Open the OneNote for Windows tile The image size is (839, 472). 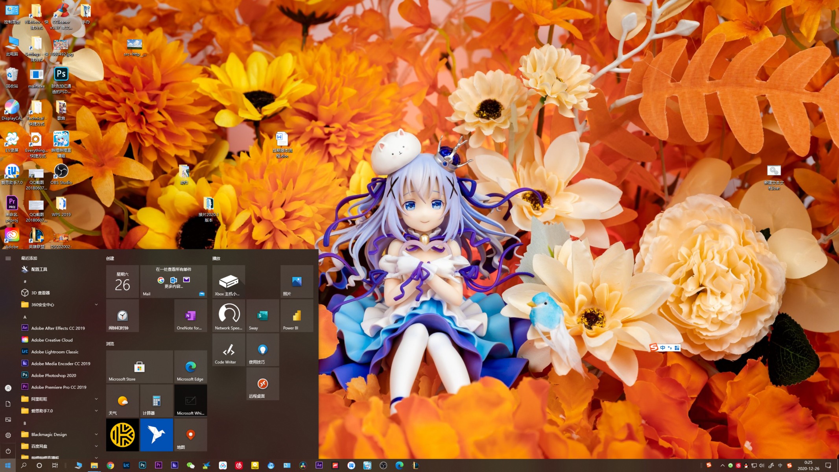[191, 315]
